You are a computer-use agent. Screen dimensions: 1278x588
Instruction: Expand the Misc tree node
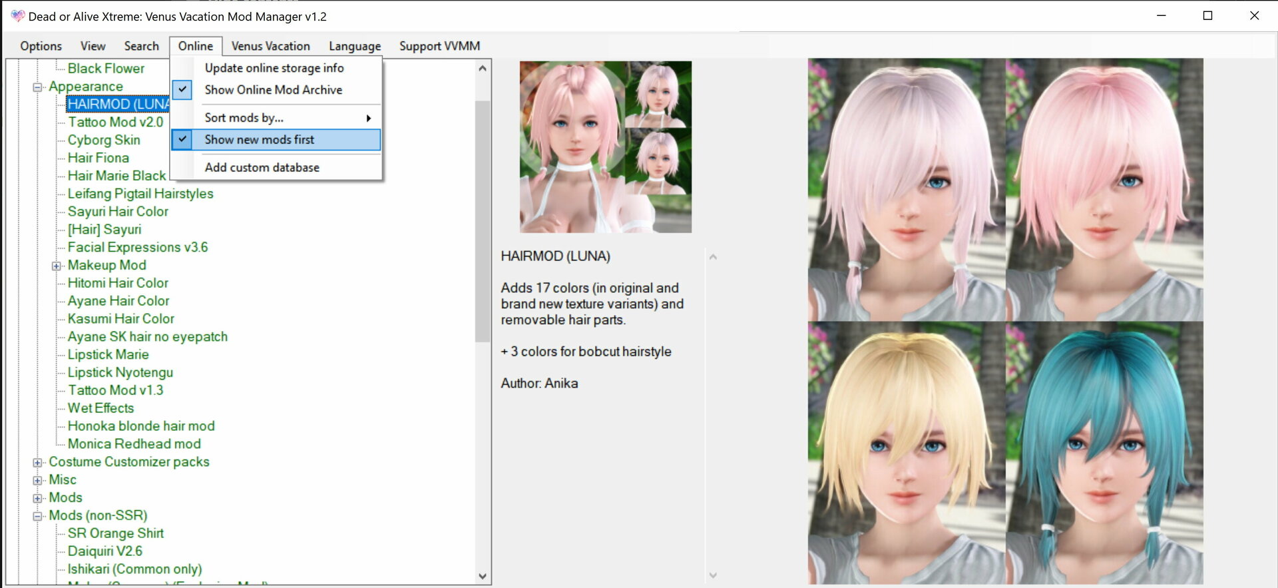37,480
